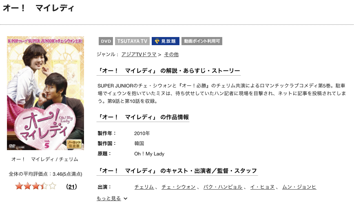Viewport: 354px width, 203px height.
Task: Click the diamond icon in 見放題 badge
Action: tap(157, 41)
